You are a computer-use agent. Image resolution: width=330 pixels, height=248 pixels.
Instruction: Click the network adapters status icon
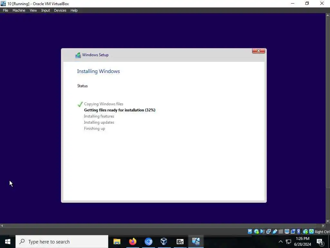pos(268,232)
